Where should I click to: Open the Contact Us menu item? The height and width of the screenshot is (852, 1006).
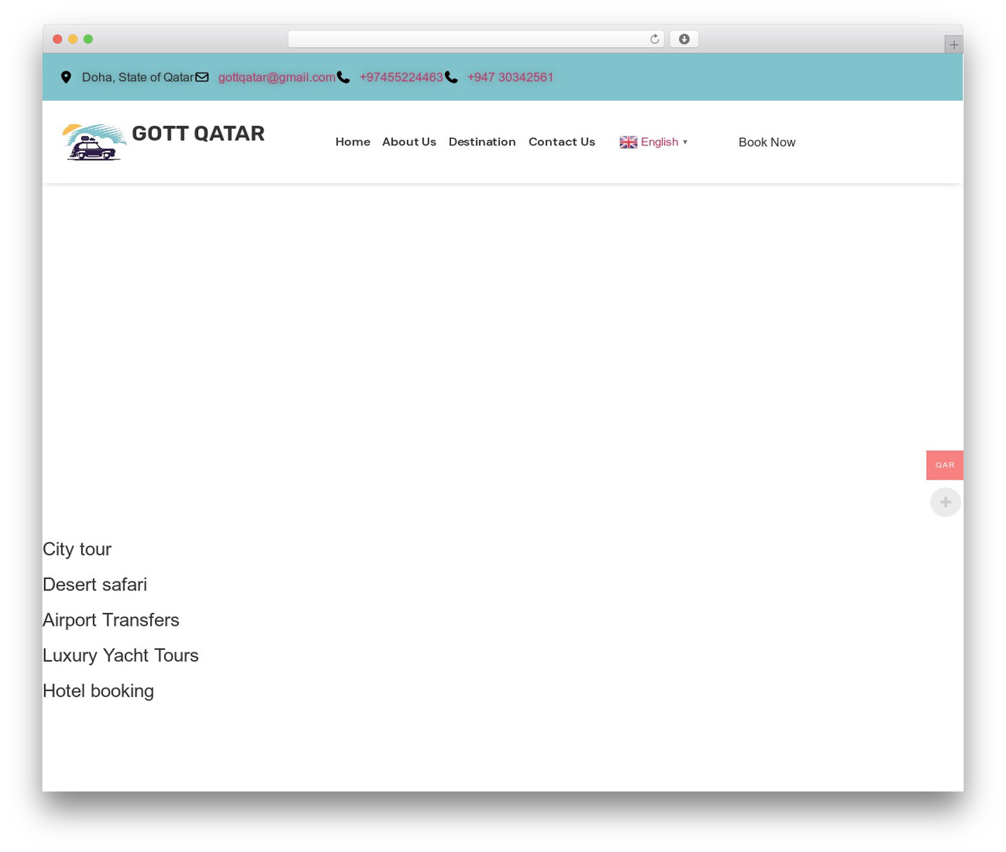(562, 142)
